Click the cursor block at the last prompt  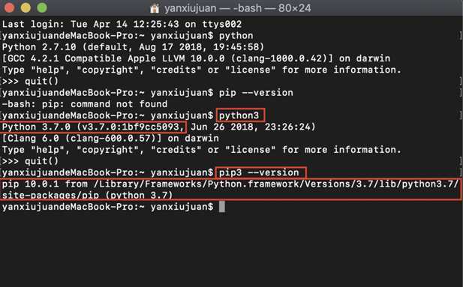tap(222, 207)
